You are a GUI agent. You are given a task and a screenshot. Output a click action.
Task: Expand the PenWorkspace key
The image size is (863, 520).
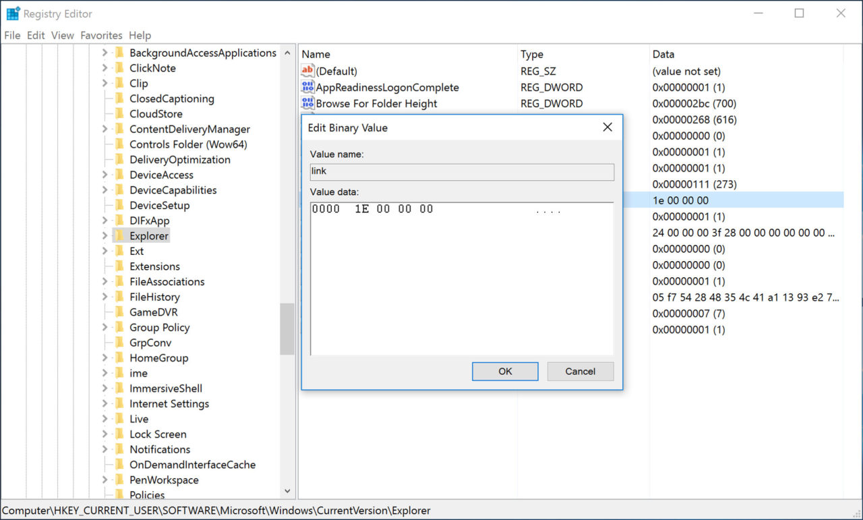[105, 480]
